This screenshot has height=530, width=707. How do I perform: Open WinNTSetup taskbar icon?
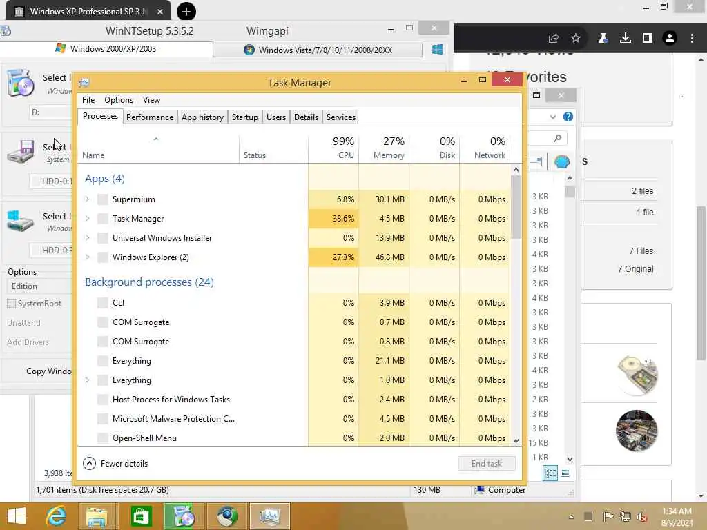[184, 516]
